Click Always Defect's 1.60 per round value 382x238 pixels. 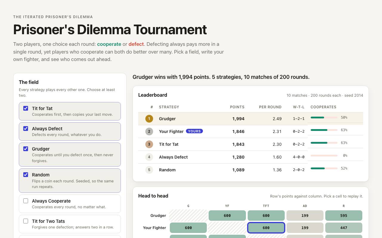277,157
